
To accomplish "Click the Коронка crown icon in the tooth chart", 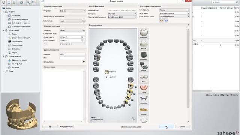I will pyautogui.click(x=106, y=72).
